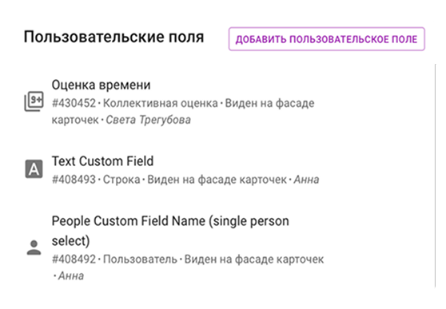Click the Пользовательские поля heading
The width and height of the screenshot is (446, 309).
(x=113, y=37)
